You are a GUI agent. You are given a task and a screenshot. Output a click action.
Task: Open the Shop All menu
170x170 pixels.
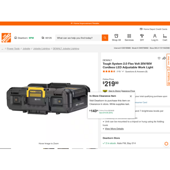pos(116,38)
